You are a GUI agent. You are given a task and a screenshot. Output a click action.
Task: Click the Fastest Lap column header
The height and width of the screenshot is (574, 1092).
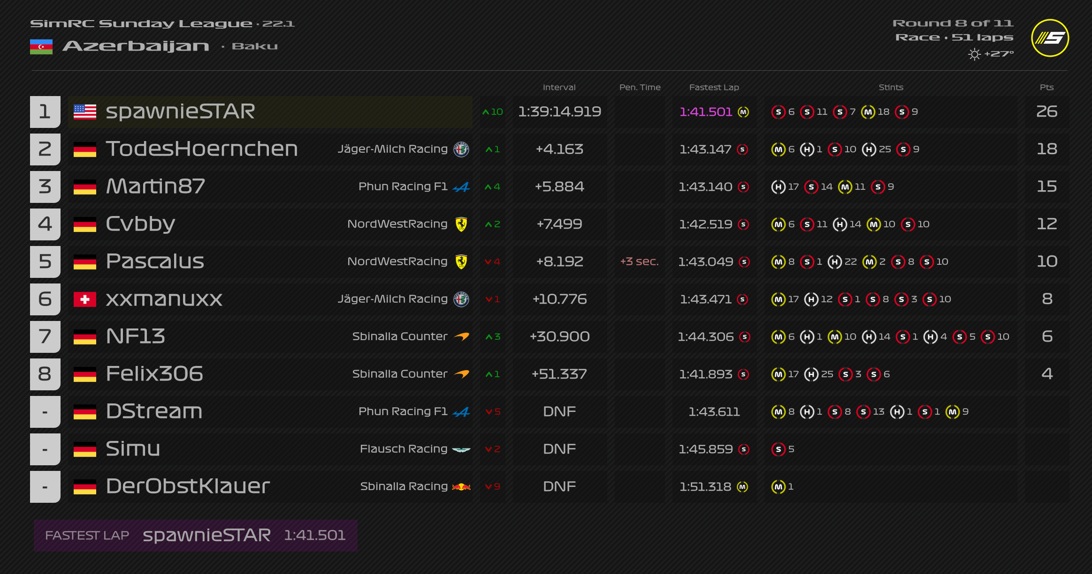[x=714, y=87]
